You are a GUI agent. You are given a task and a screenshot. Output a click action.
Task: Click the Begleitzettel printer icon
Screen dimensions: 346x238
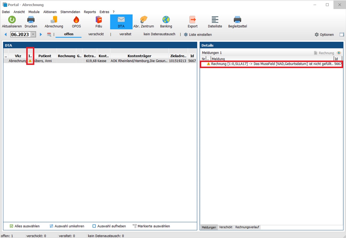point(238,20)
